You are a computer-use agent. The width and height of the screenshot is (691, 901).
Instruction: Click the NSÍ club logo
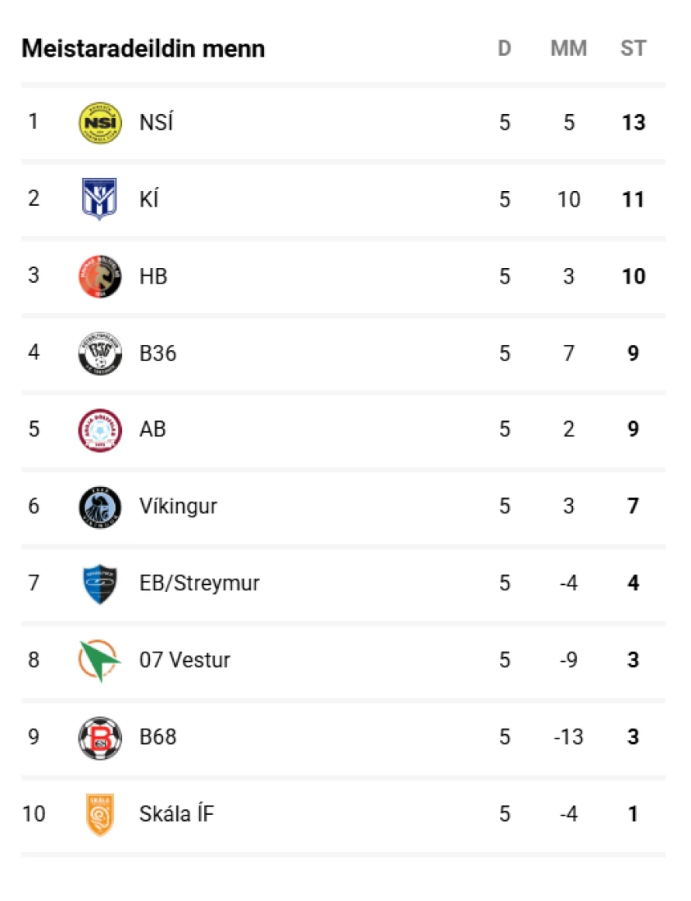(x=100, y=123)
